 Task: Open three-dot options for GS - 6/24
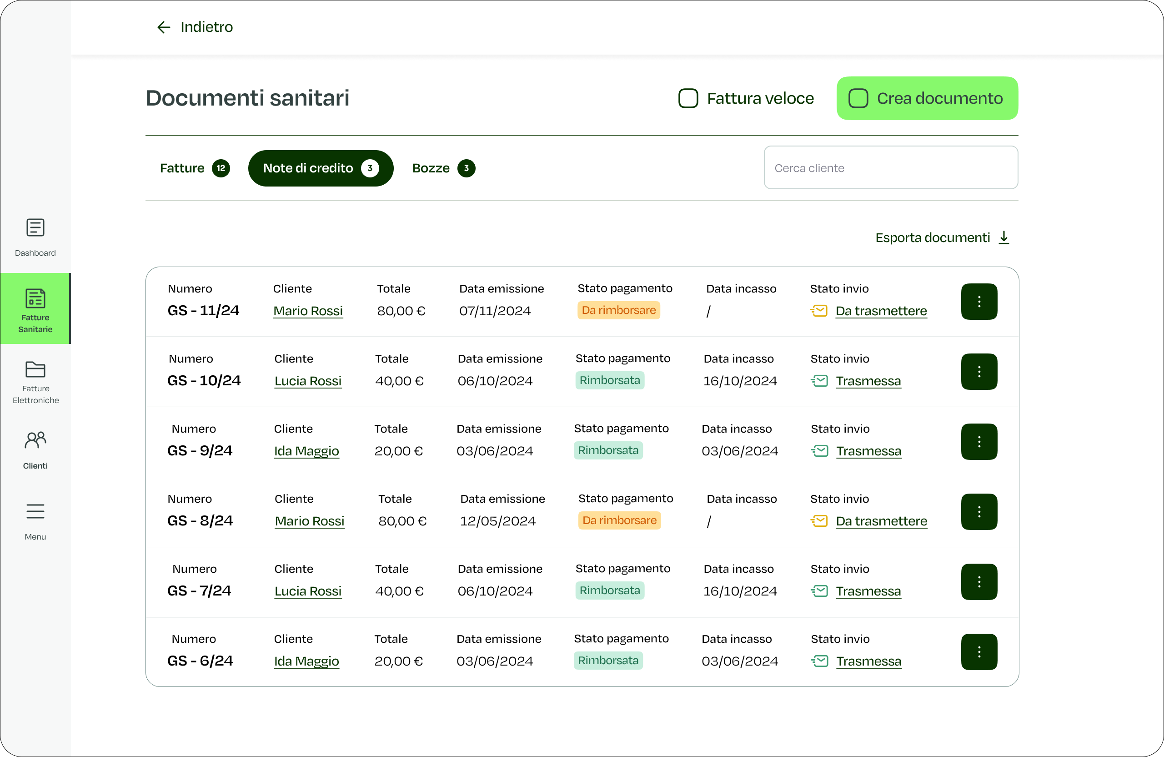point(978,652)
